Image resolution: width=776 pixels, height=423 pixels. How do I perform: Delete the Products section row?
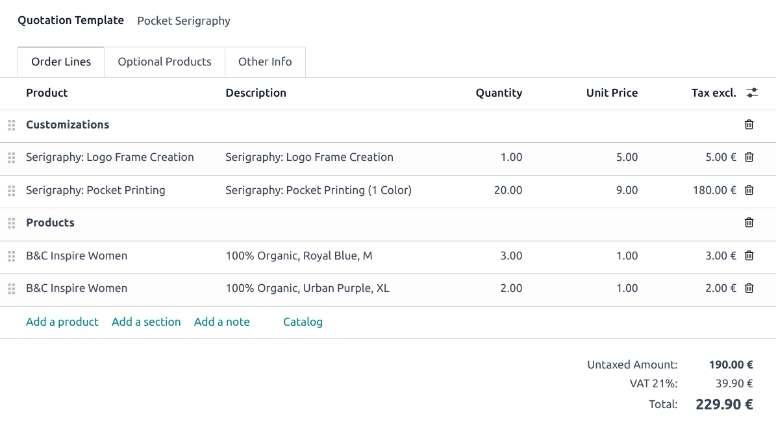tap(749, 223)
